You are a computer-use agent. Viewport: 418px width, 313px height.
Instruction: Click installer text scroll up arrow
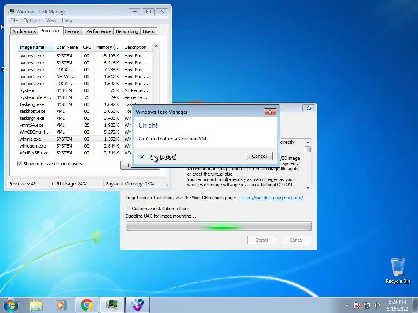click(308, 142)
